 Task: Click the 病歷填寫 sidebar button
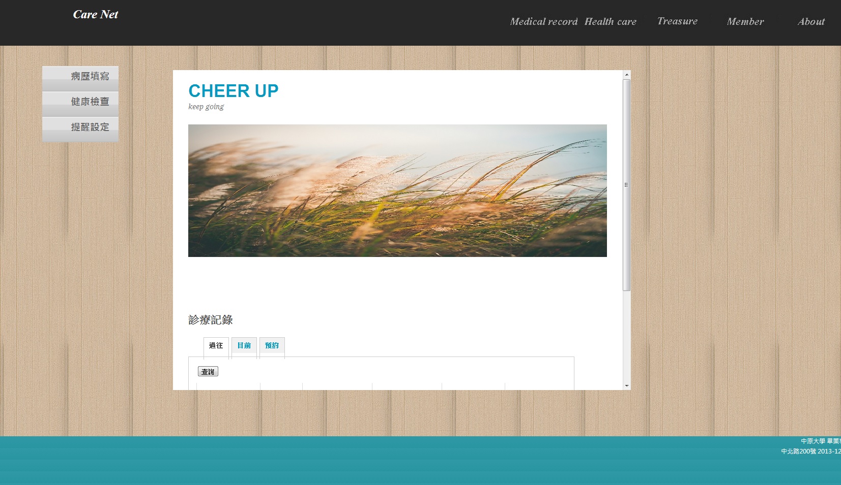(x=80, y=77)
